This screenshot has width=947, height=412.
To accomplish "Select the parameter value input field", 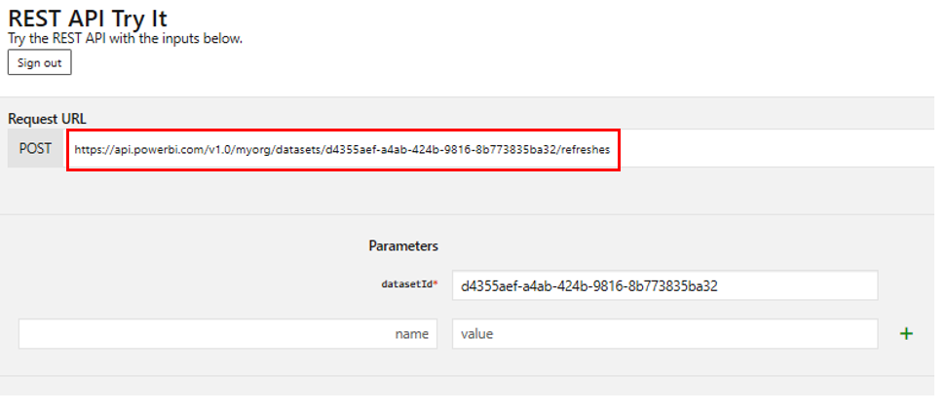I will coord(664,334).
